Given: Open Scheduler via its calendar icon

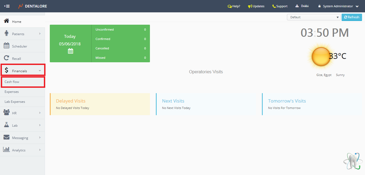Looking at the screenshot, I should pos(6,46).
